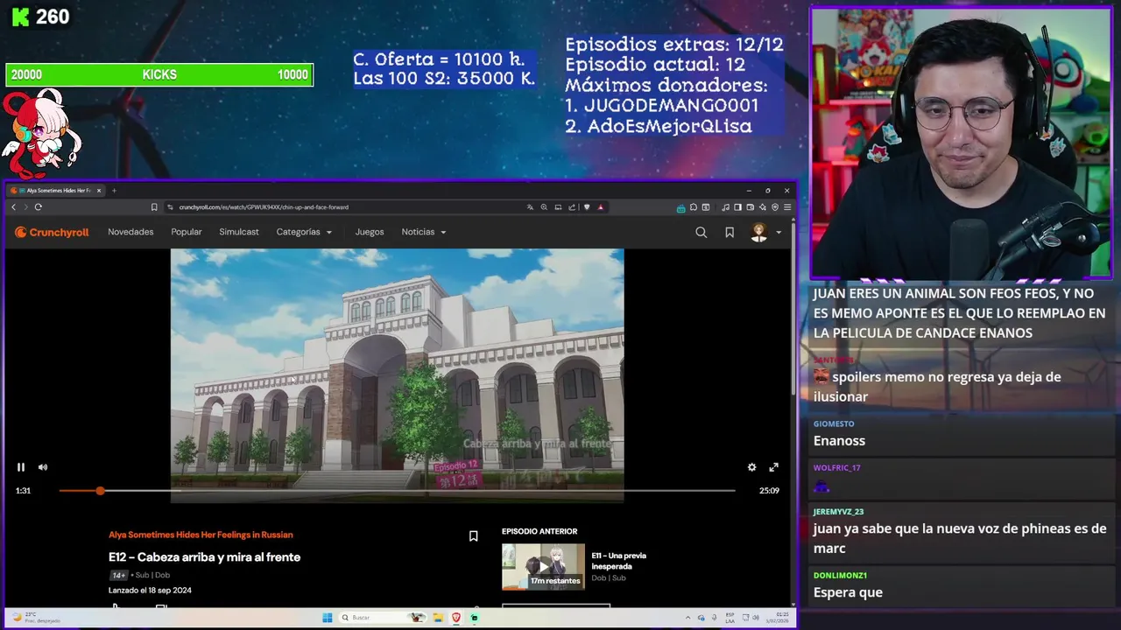Open the Brave browser taskbar icon
The height and width of the screenshot is (630, 1121).
[x=456, y=618]
